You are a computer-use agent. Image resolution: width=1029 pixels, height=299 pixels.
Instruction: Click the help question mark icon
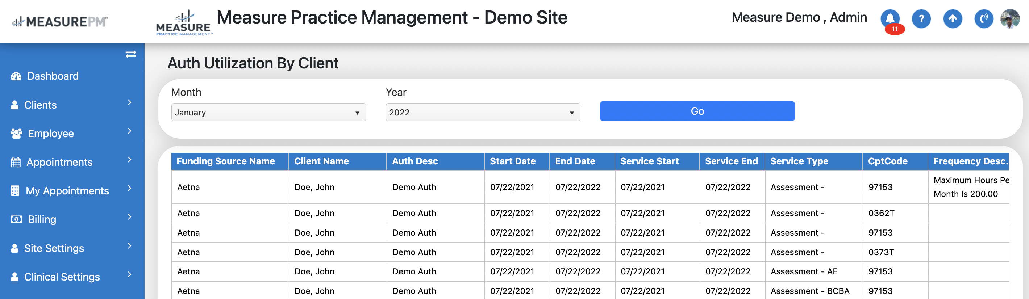point(921,18)
